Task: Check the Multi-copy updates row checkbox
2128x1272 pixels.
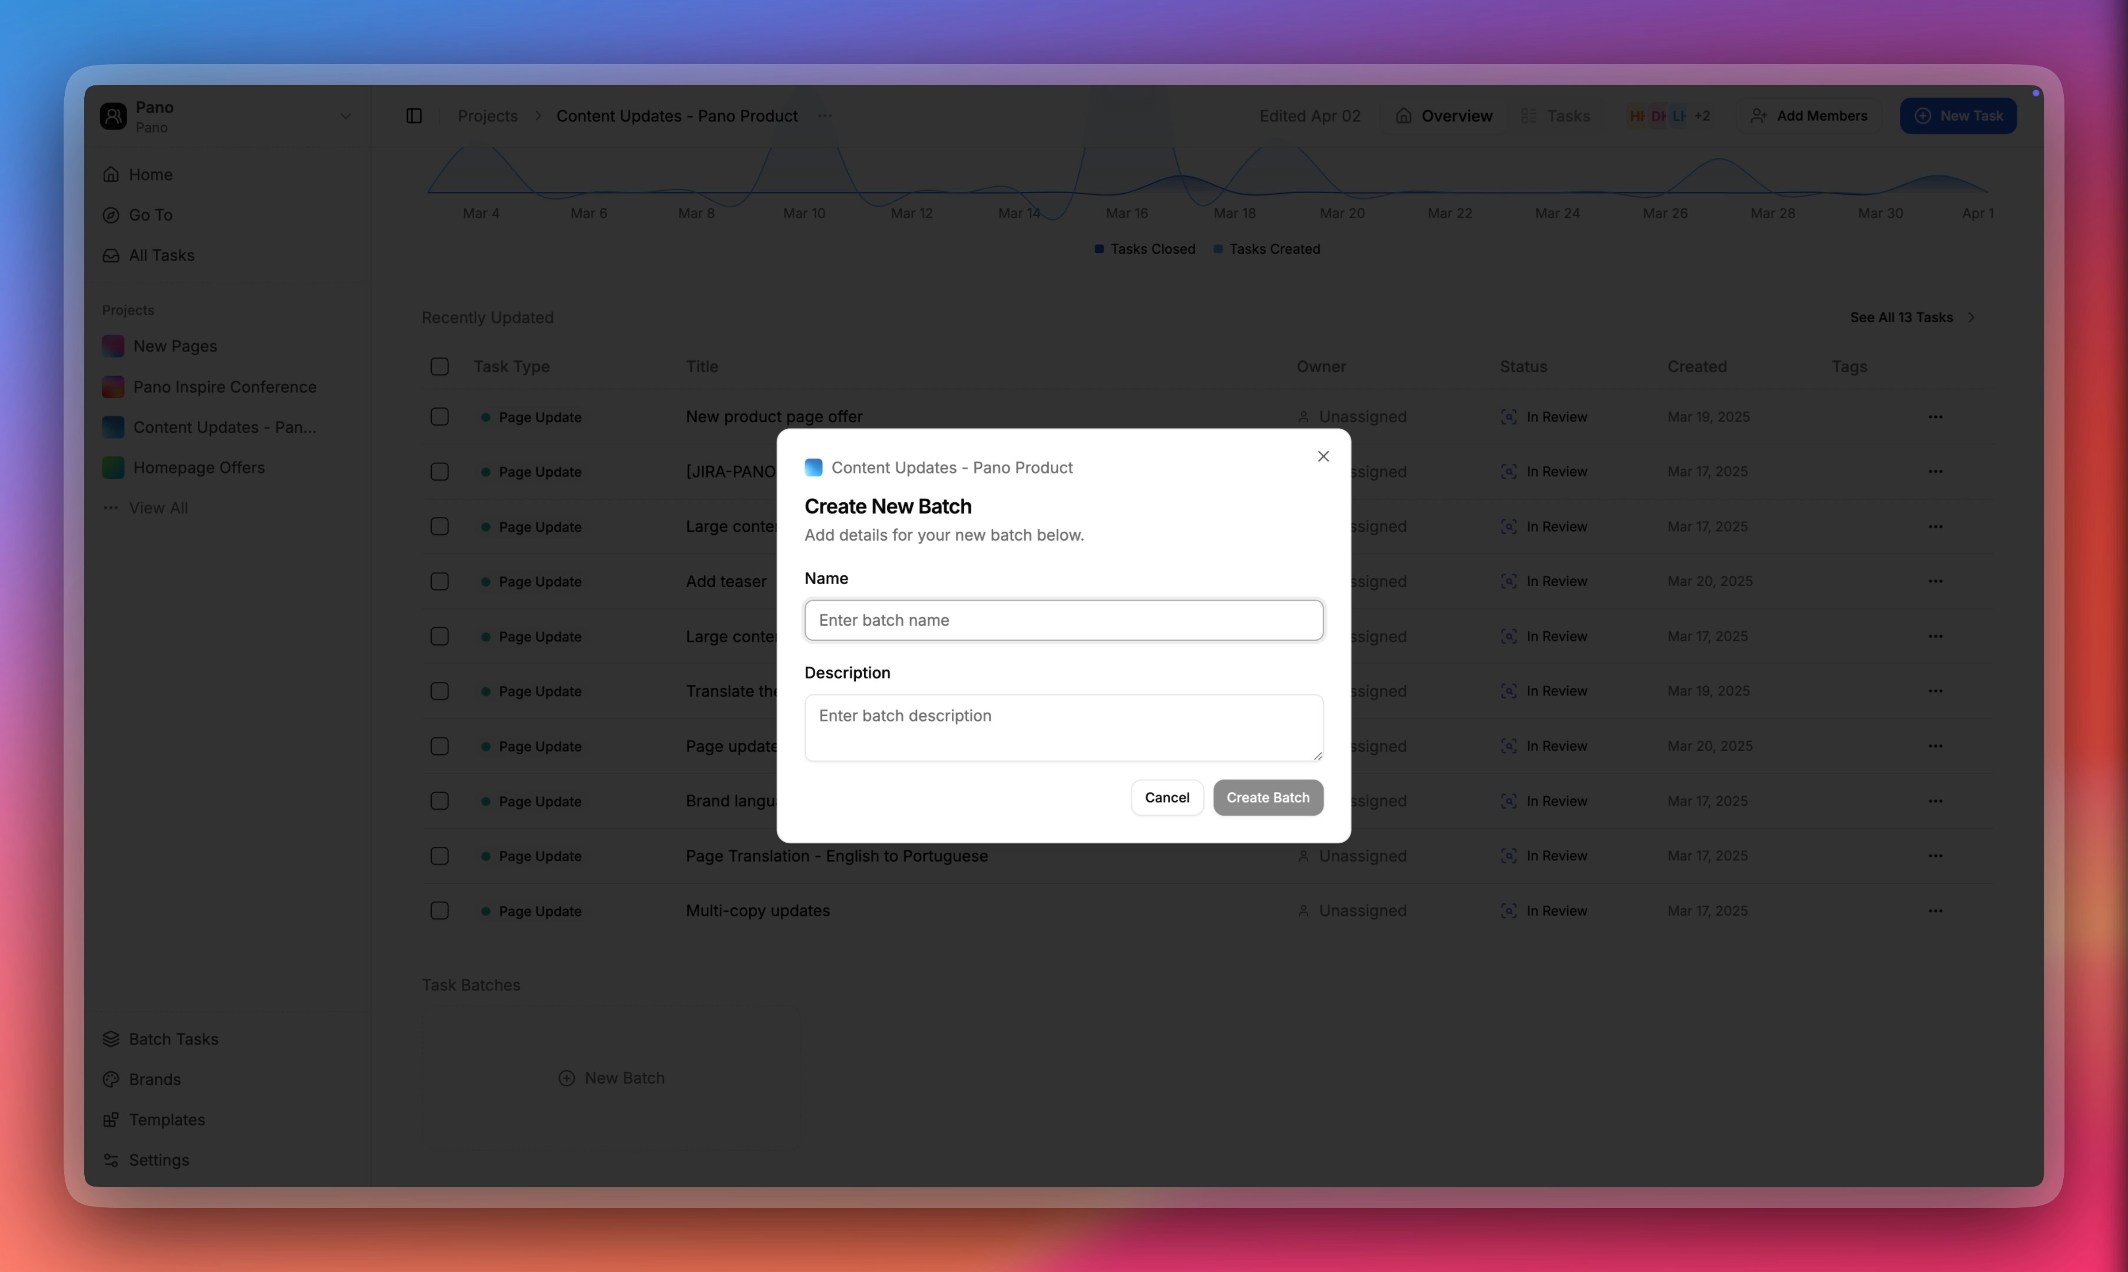Action: [x=439, y=910]
